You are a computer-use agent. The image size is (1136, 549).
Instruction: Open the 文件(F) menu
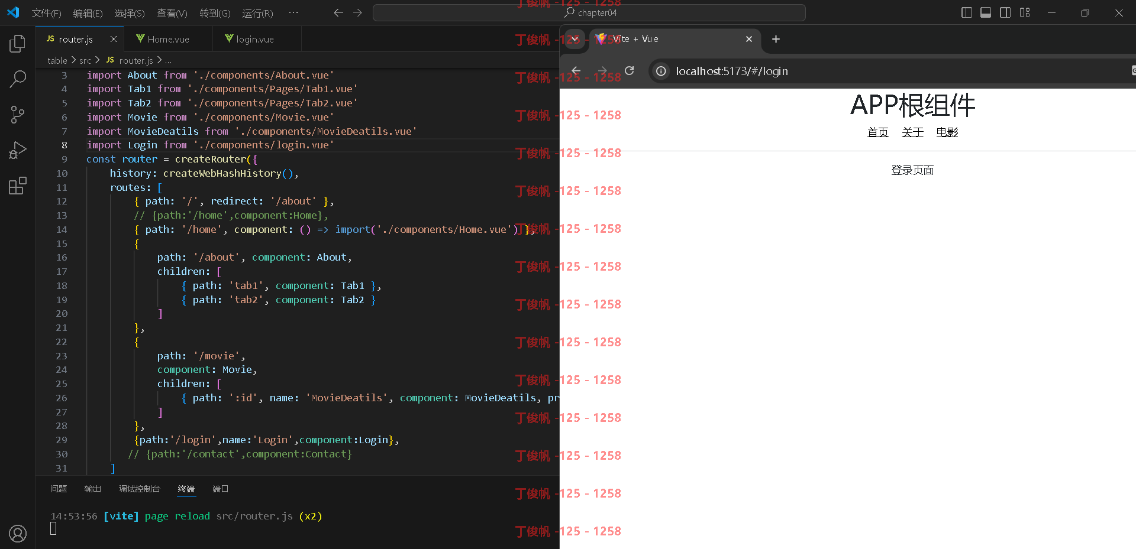[46, 13]
